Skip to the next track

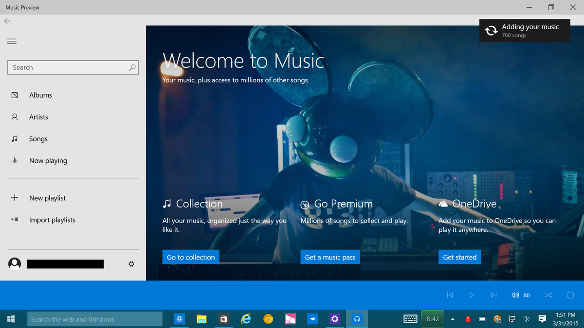tap(493, 294)
